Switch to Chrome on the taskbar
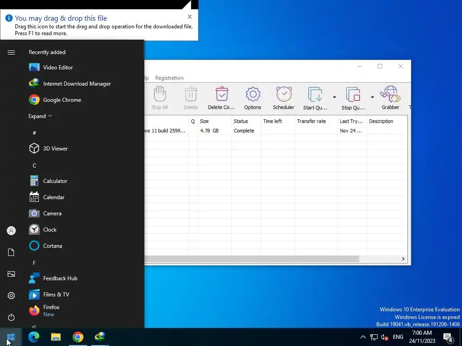 [x=78, y=337]
